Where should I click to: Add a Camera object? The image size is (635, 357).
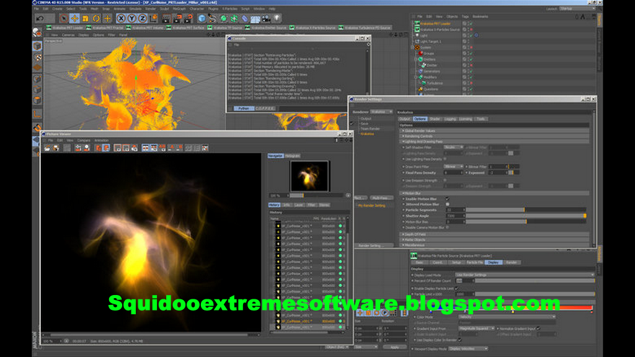[266, 18]
